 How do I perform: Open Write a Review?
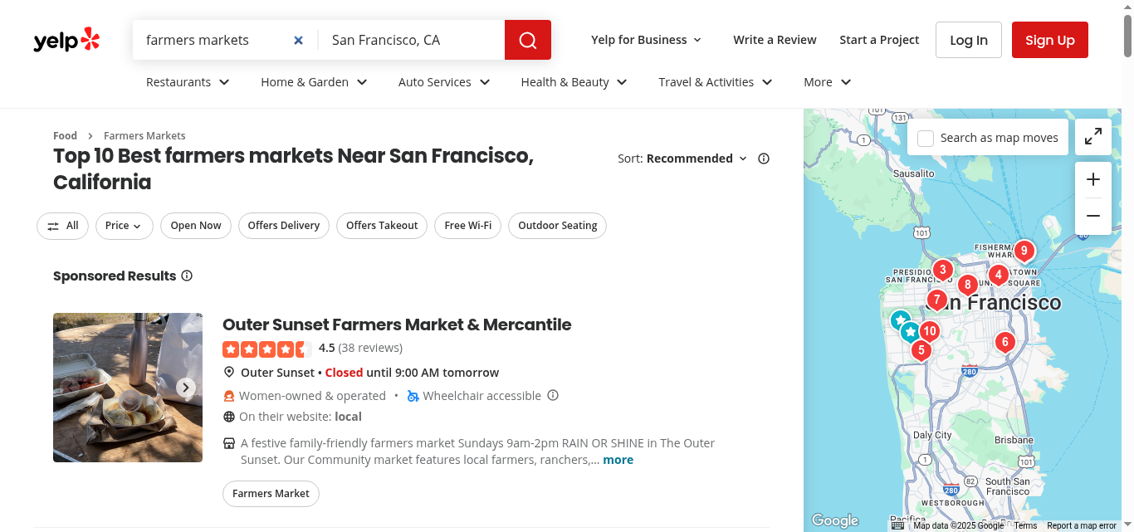tap(775, 40)
